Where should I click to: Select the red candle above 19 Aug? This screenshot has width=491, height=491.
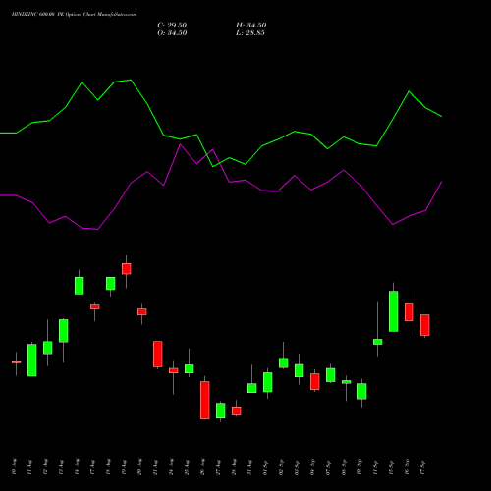point(127,268)
